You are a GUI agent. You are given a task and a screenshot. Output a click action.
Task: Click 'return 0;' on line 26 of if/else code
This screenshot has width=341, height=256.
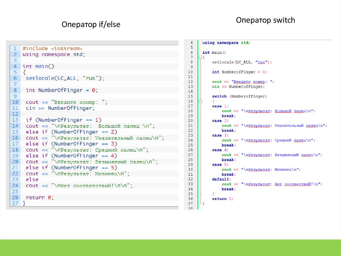pyautogui.click(x=40, y=197)
